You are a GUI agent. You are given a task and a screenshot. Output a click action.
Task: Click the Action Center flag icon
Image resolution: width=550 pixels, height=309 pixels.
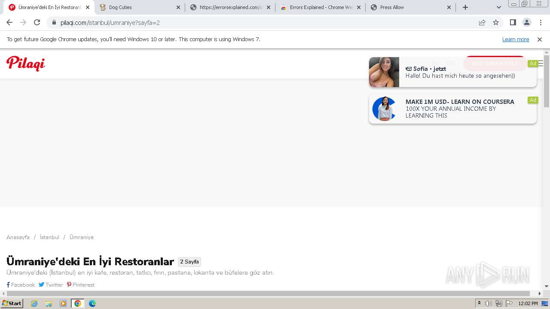[x=509, y=303]
